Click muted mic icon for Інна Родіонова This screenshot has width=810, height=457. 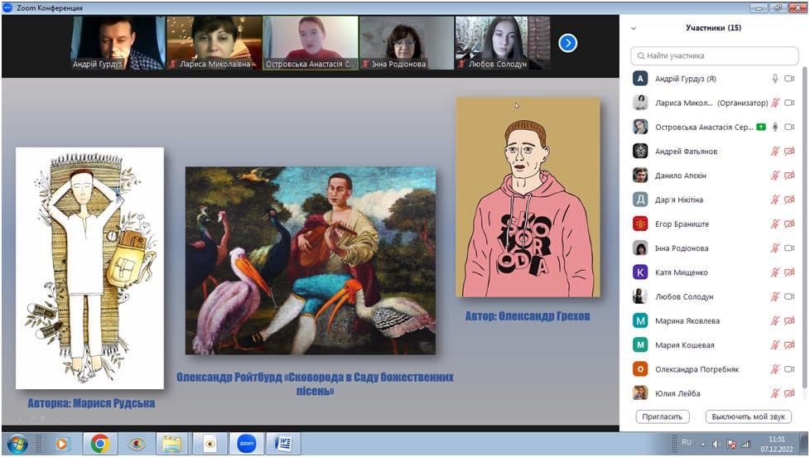(775, 248)
